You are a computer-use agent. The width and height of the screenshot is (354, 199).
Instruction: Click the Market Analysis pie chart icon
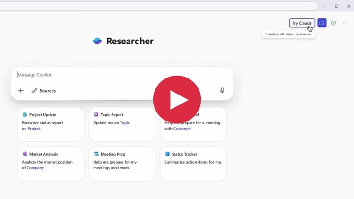(x=25, y=154)
